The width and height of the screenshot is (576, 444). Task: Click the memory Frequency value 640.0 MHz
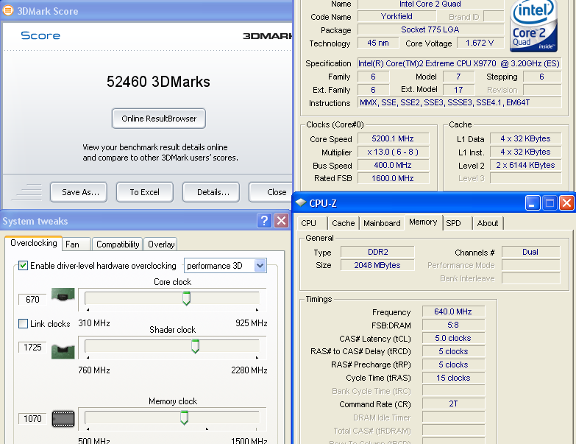pyautogui.click(x=453, y=311)
